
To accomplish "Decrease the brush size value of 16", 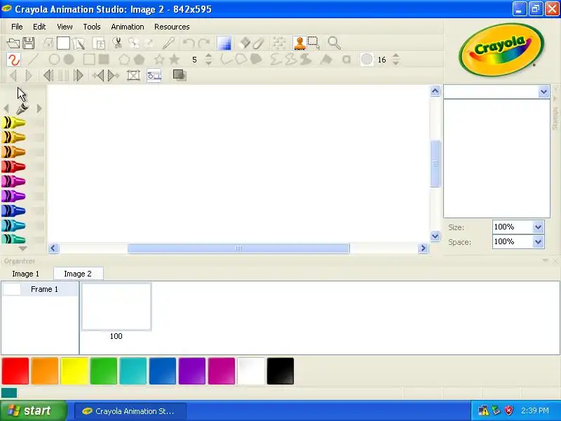I will tap(396, 63).
